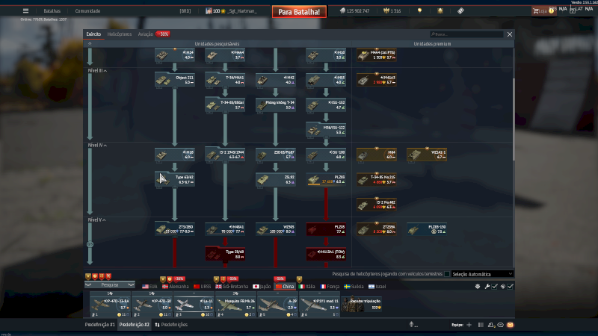Click the Pesquisa research button
Image resolution: width=598 pixels, height=336 pixels.
point(110,285)
